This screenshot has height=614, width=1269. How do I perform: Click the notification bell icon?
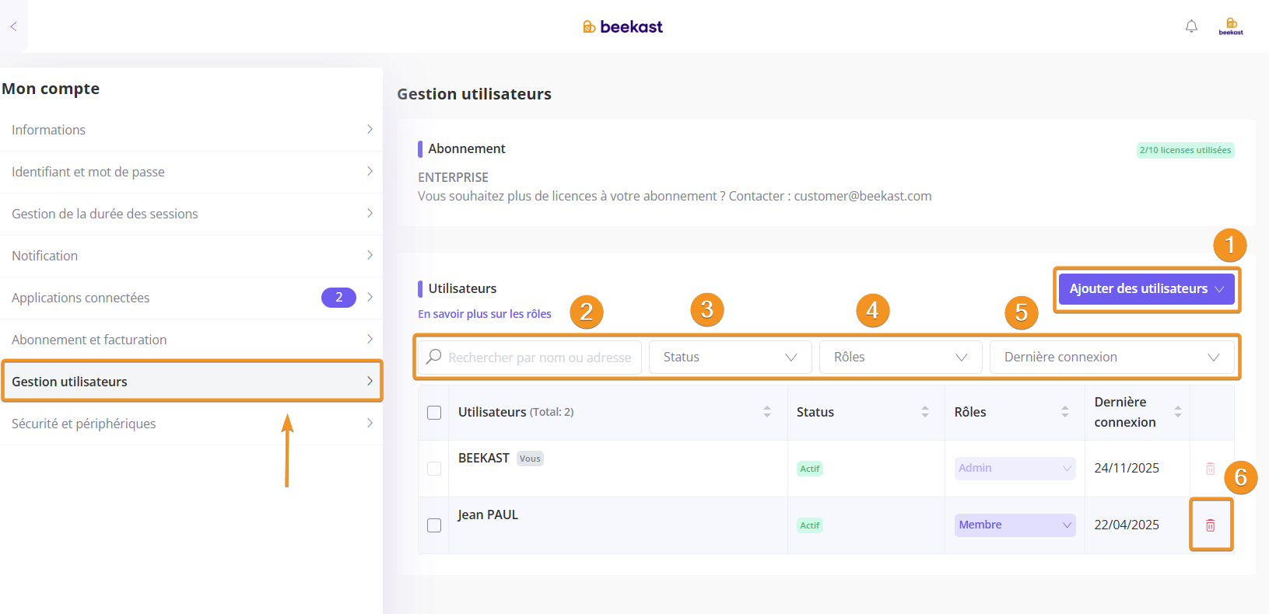pos(1191,26)
